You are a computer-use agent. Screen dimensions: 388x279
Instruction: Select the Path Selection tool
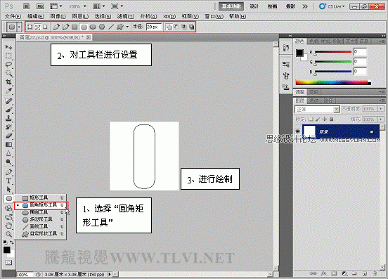(8, 190)
